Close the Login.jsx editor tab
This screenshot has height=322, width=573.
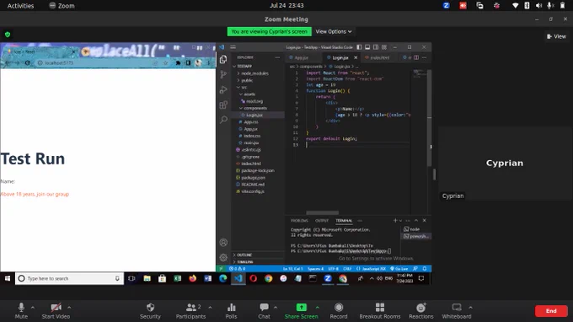click(x=356, y=58)
